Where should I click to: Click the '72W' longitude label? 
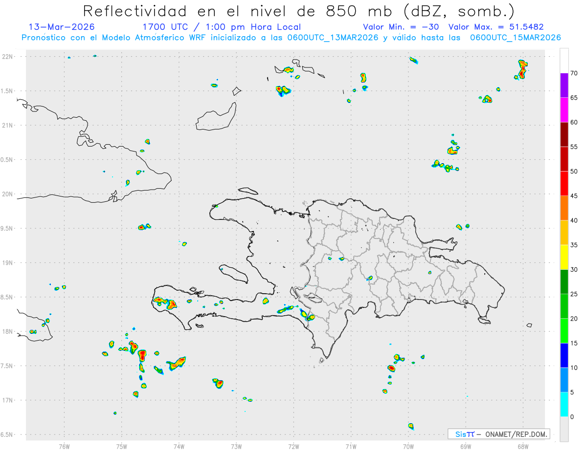click(x=293, y=446)
